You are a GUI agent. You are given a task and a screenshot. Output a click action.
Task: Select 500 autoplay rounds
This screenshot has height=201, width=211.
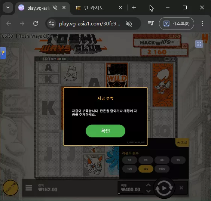click(x=146, y=169)
